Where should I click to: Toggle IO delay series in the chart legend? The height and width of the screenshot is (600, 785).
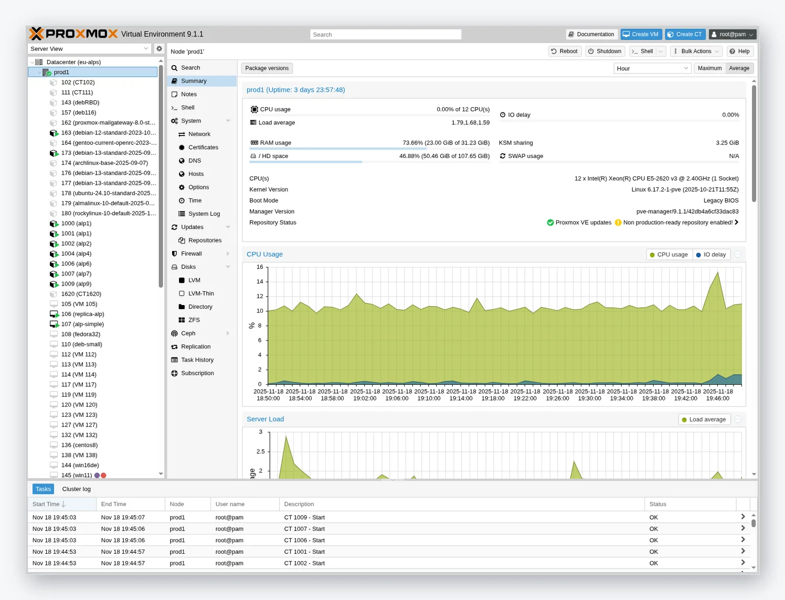711,255
